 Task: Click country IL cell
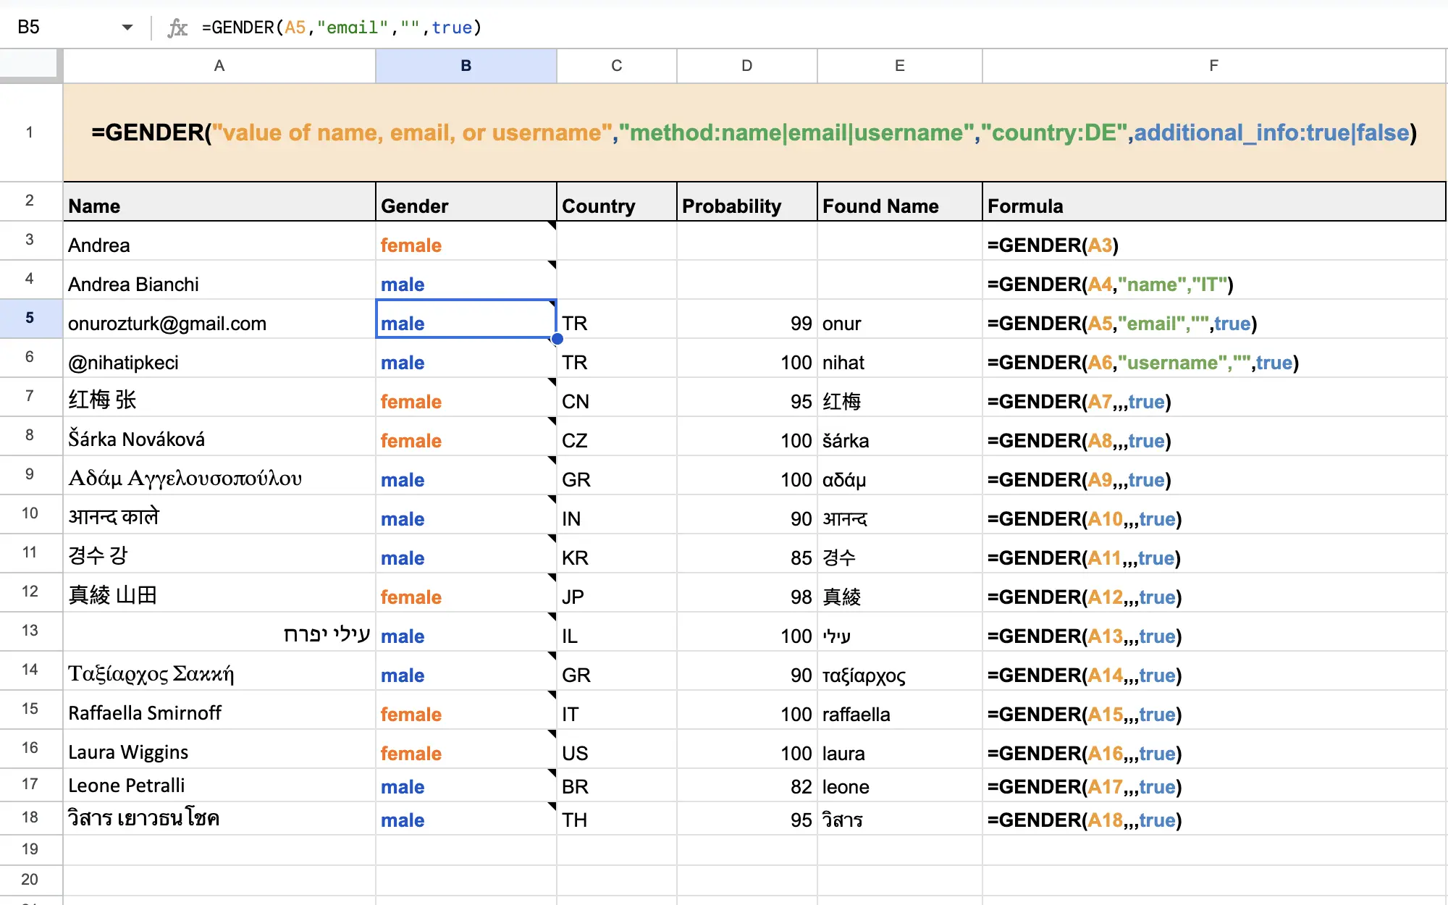[x=617, y=632]
